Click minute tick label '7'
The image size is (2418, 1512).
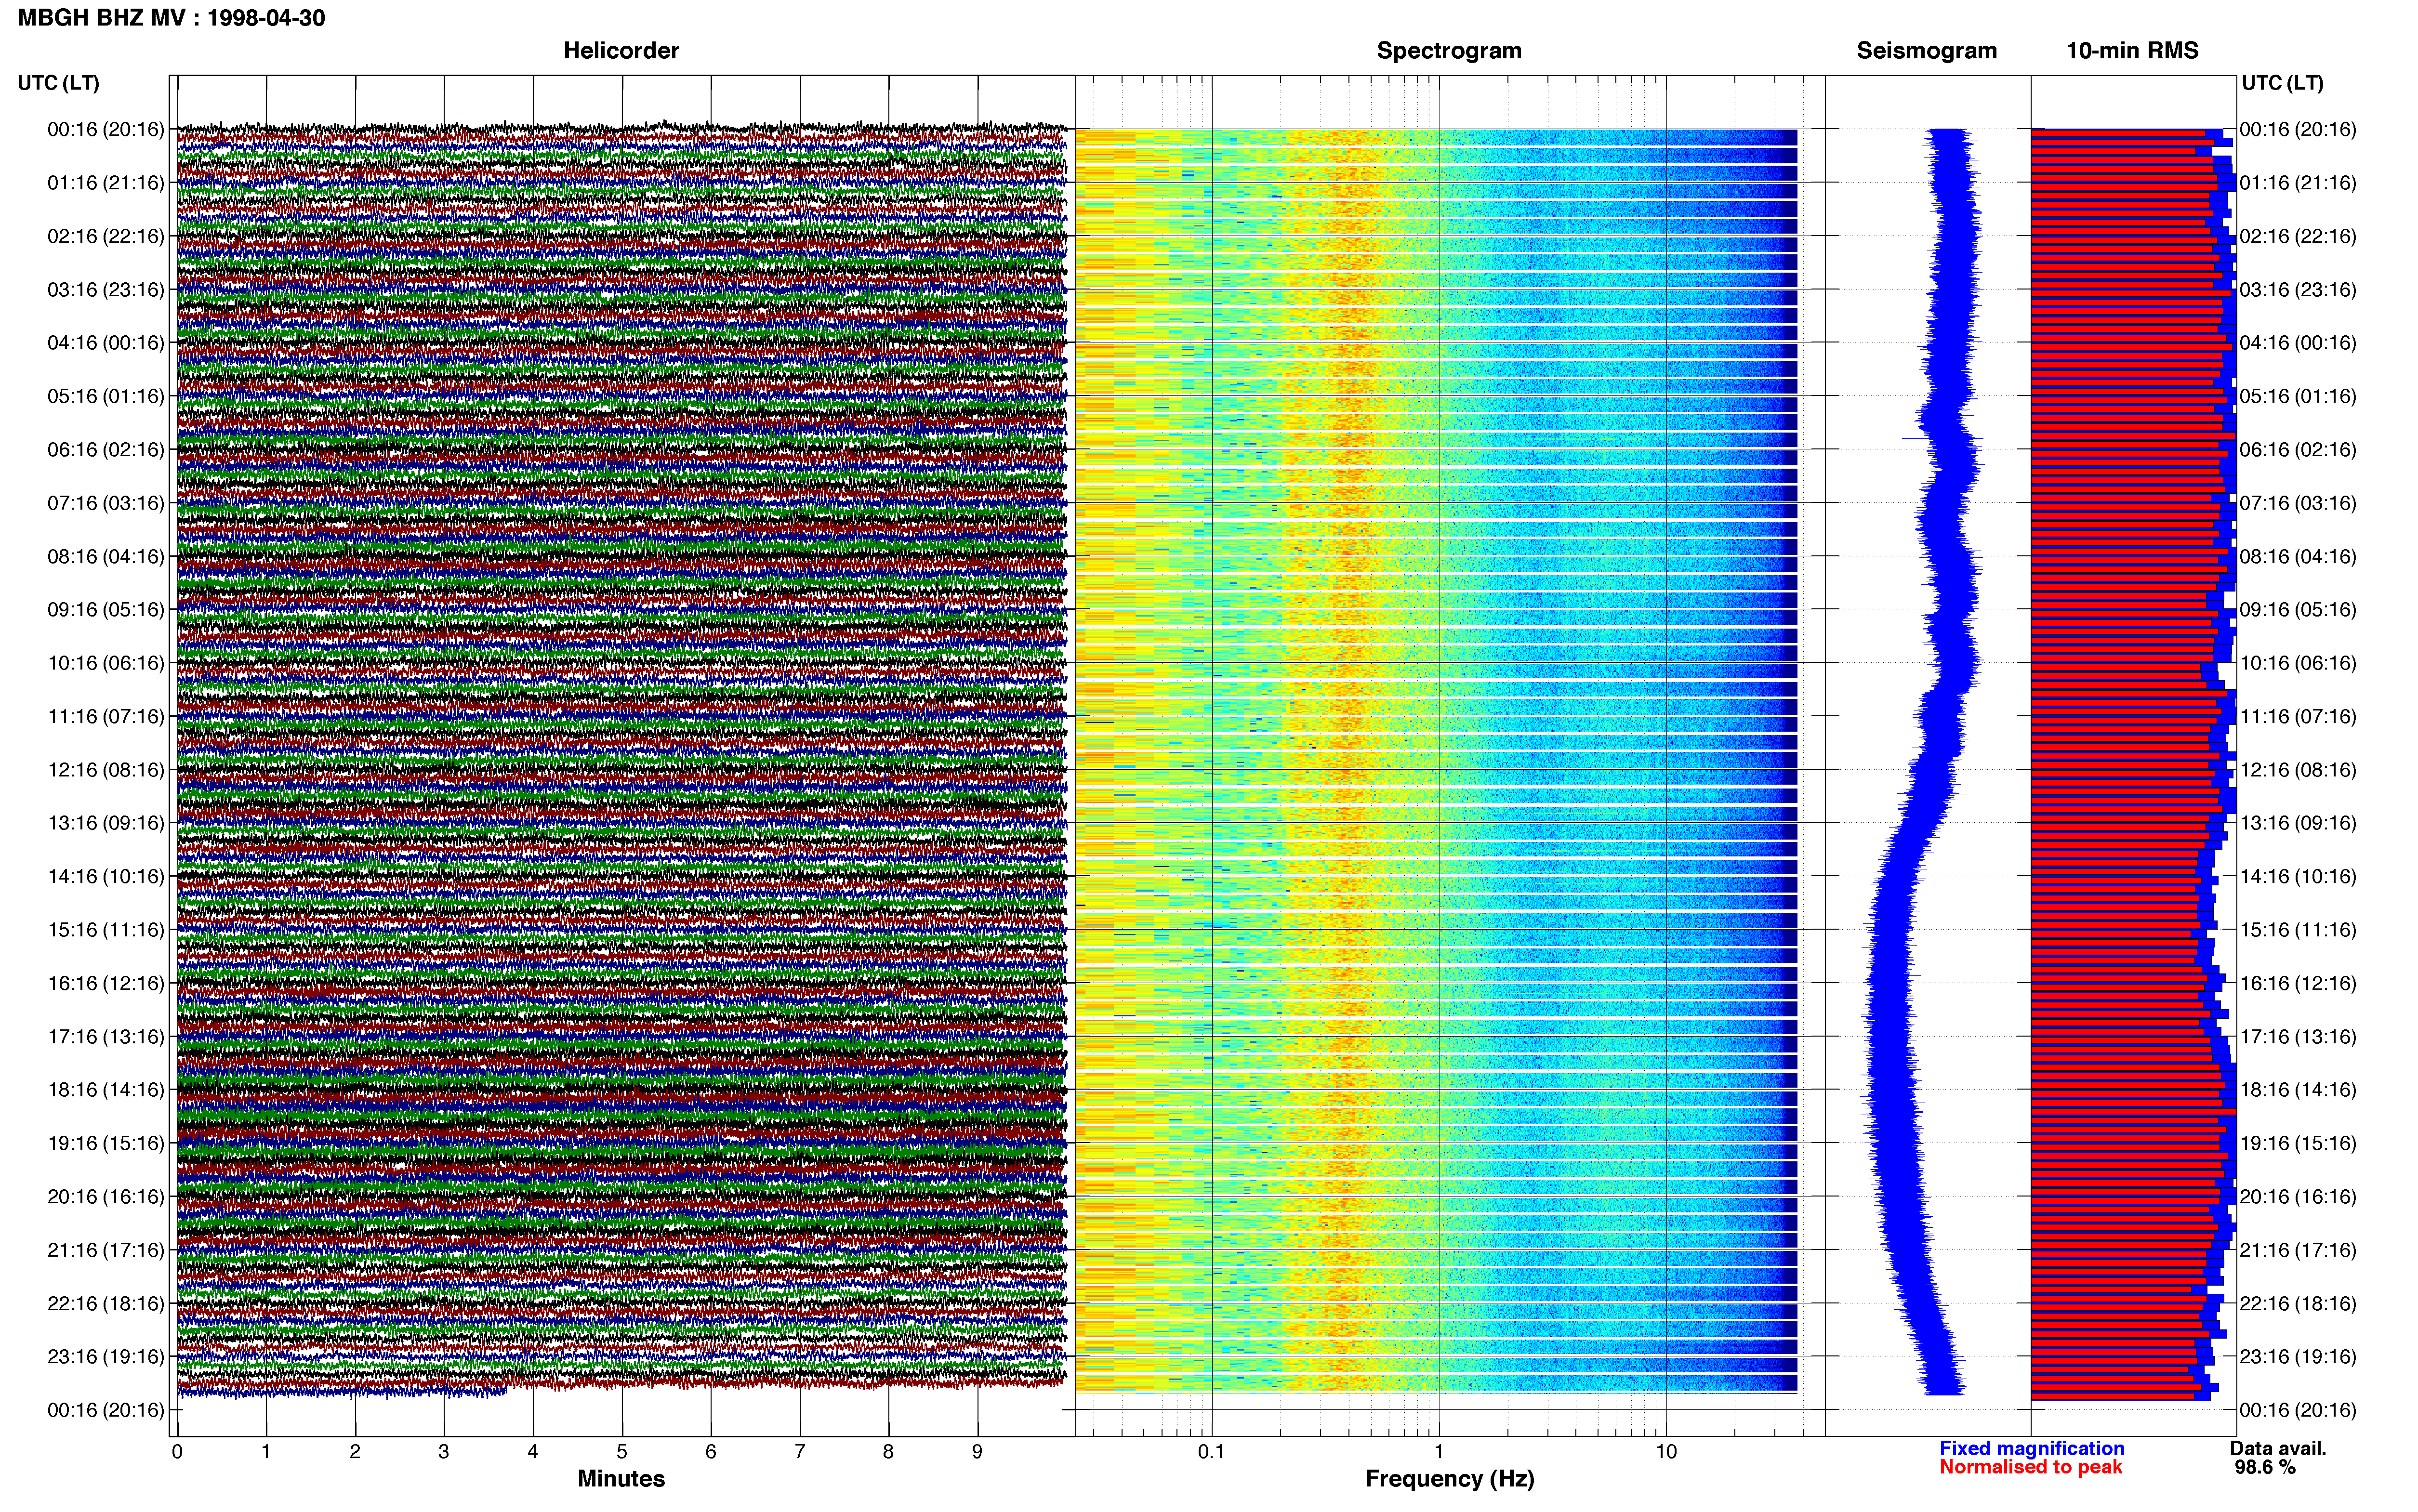tap(800, 1452)
